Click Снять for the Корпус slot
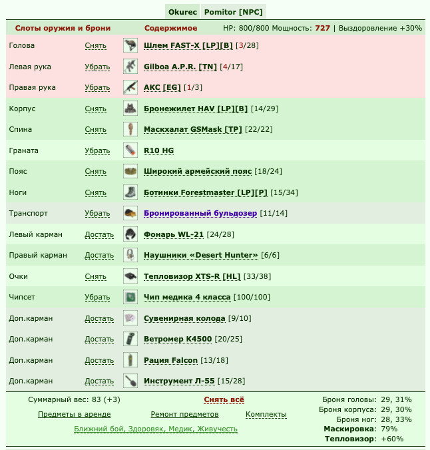430x450 pixels. [x=96, y=109]
